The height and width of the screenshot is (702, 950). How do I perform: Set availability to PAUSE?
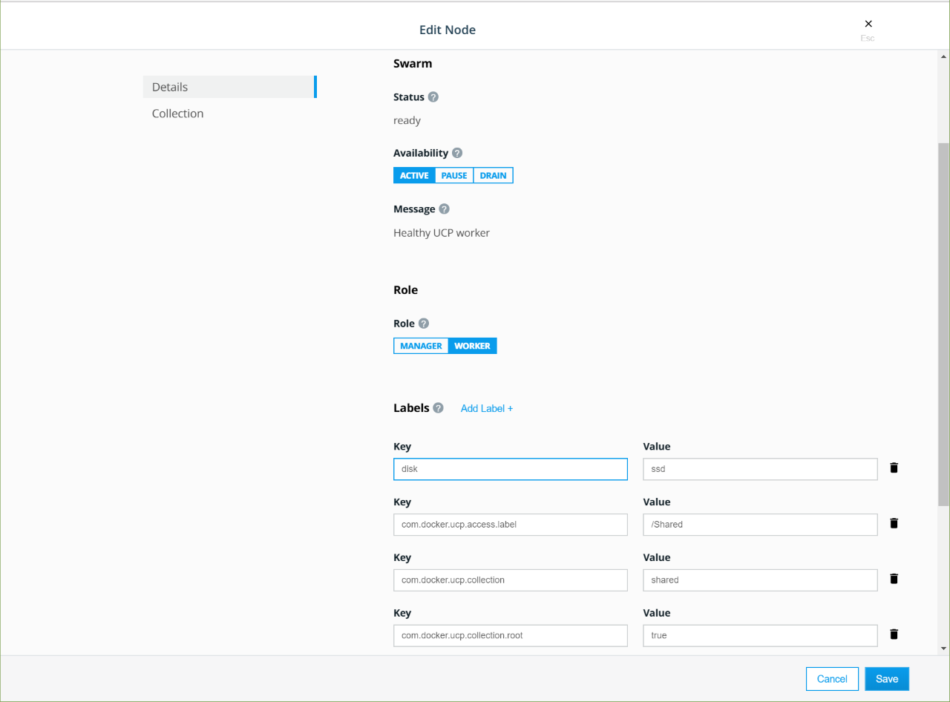pyautogui.click(x=454, y=176)
